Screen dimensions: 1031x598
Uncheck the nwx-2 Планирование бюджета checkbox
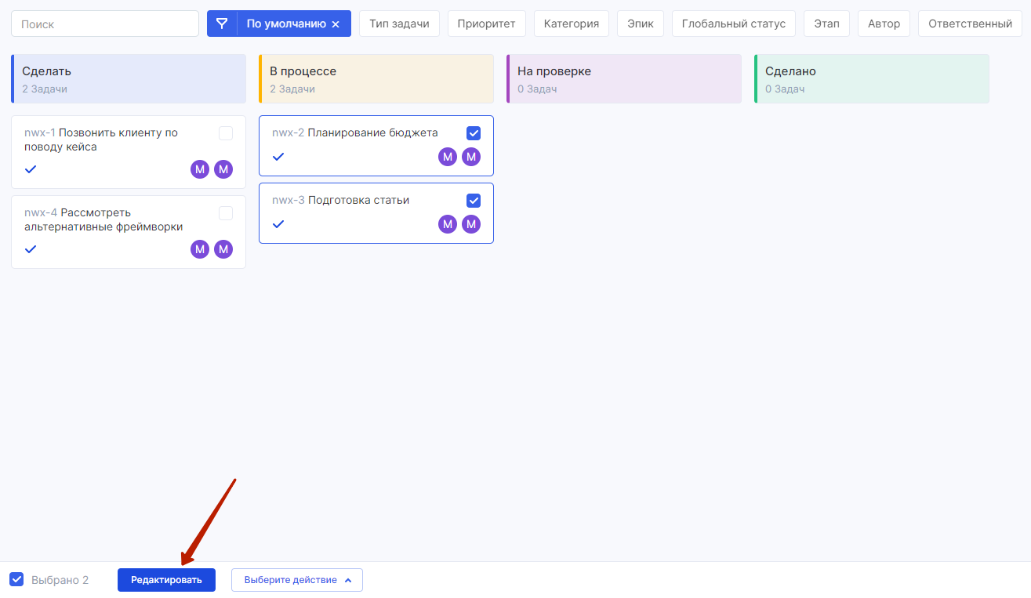pos(474,133)
